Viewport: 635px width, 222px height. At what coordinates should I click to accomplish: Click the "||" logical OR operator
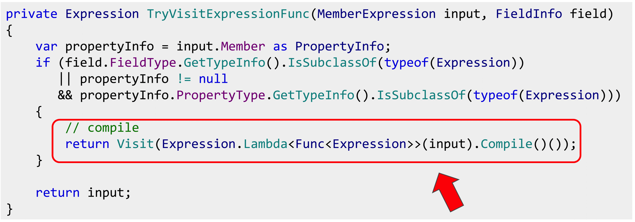pos(65,79)
